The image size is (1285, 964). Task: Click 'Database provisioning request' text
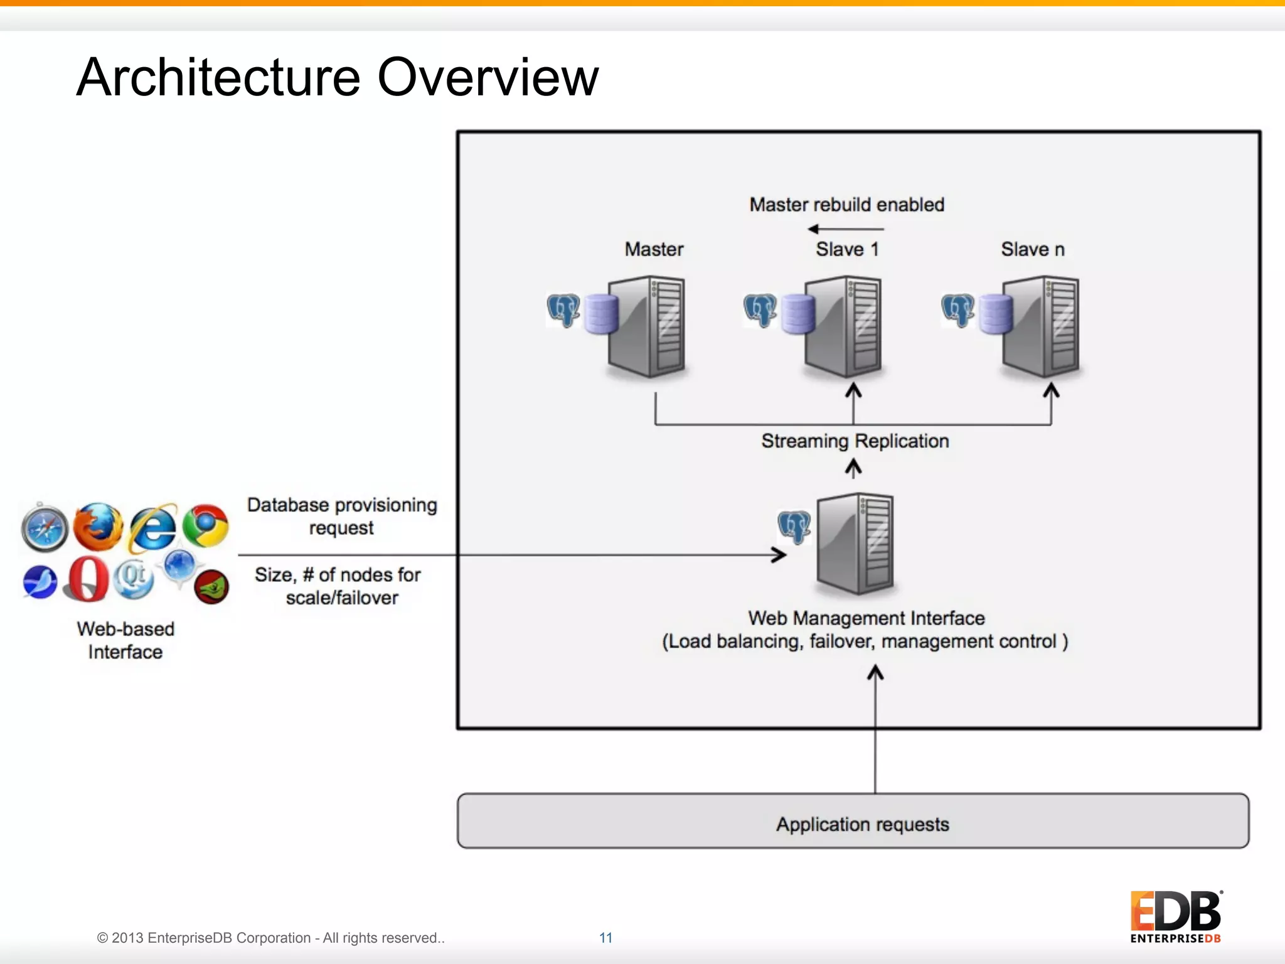coord(342,517)
